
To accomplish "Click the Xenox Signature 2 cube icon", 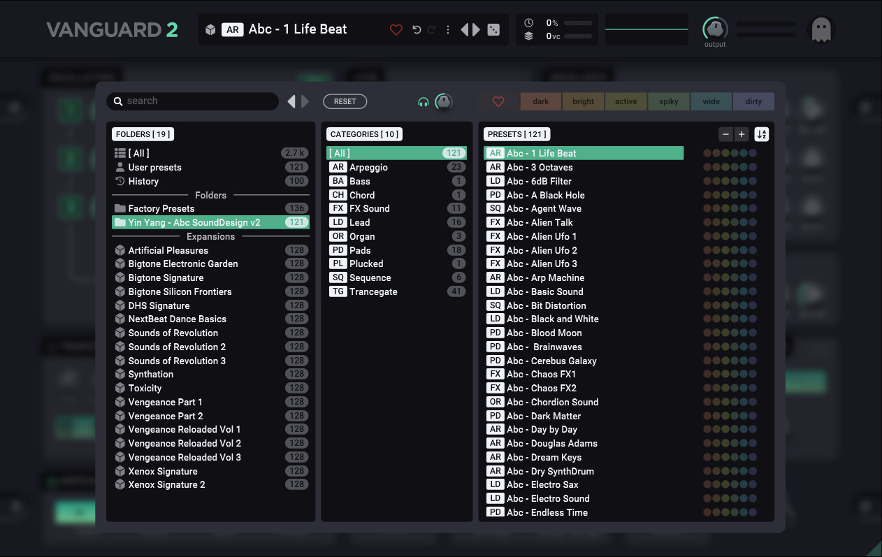I will click(x=120, y=484).
